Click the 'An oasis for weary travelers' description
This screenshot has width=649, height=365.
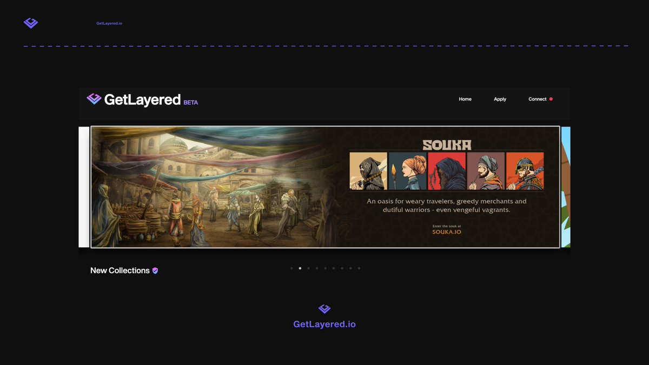(x=447, y=205)
